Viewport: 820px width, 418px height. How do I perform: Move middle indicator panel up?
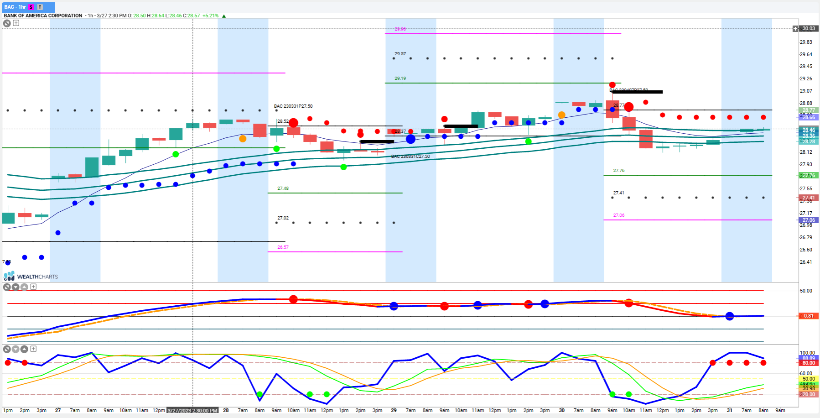(x=24, y=287)
